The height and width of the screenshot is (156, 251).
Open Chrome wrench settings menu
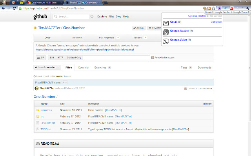247,8
